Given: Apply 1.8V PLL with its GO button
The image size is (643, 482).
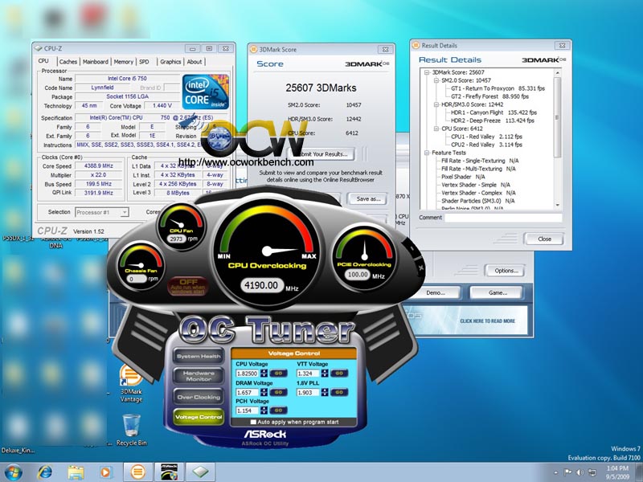Looking at the screenshot, I should click(x=339, y=392).
